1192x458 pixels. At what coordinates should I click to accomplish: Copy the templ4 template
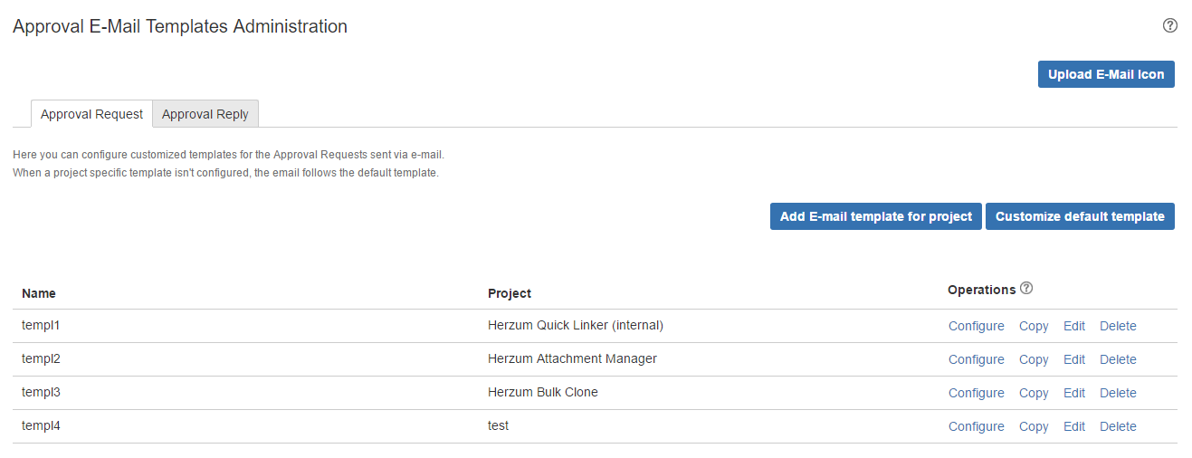coord(1034,426)
